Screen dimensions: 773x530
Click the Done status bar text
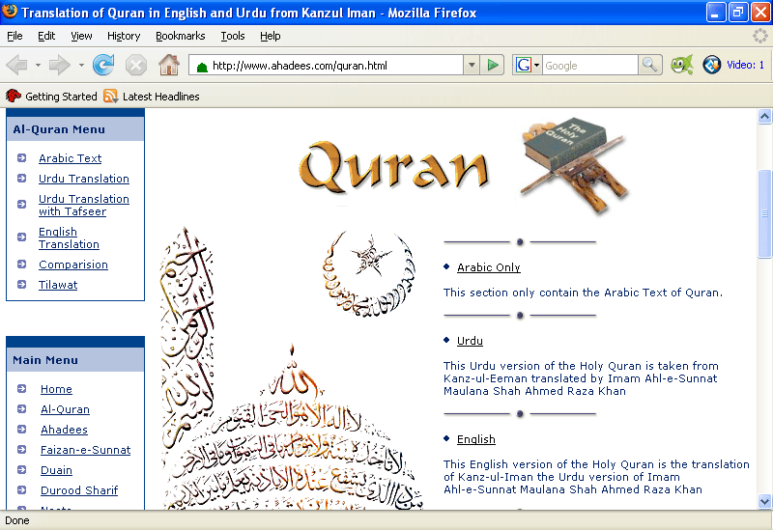tap(17, 520)
